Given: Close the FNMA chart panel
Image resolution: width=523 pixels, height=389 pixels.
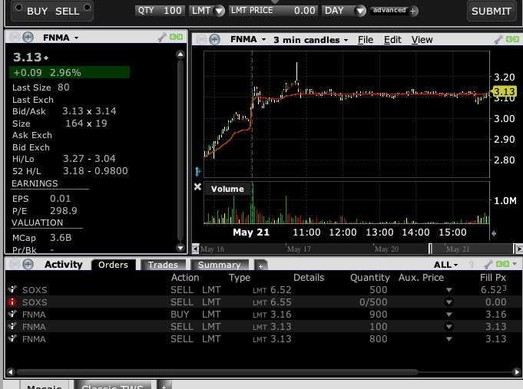Looking at the screenshot, I should point(201,40).
